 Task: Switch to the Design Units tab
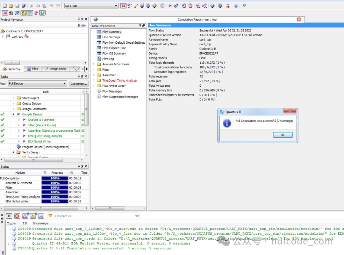(x=55, y=69)
